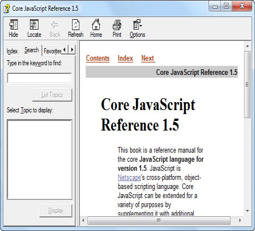Select the Search tab
This screenshot has width=255, height=231.
point(32,50)
